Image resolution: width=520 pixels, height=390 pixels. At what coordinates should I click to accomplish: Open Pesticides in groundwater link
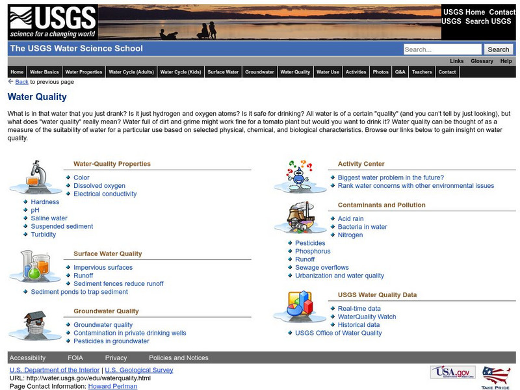point(111,341)
